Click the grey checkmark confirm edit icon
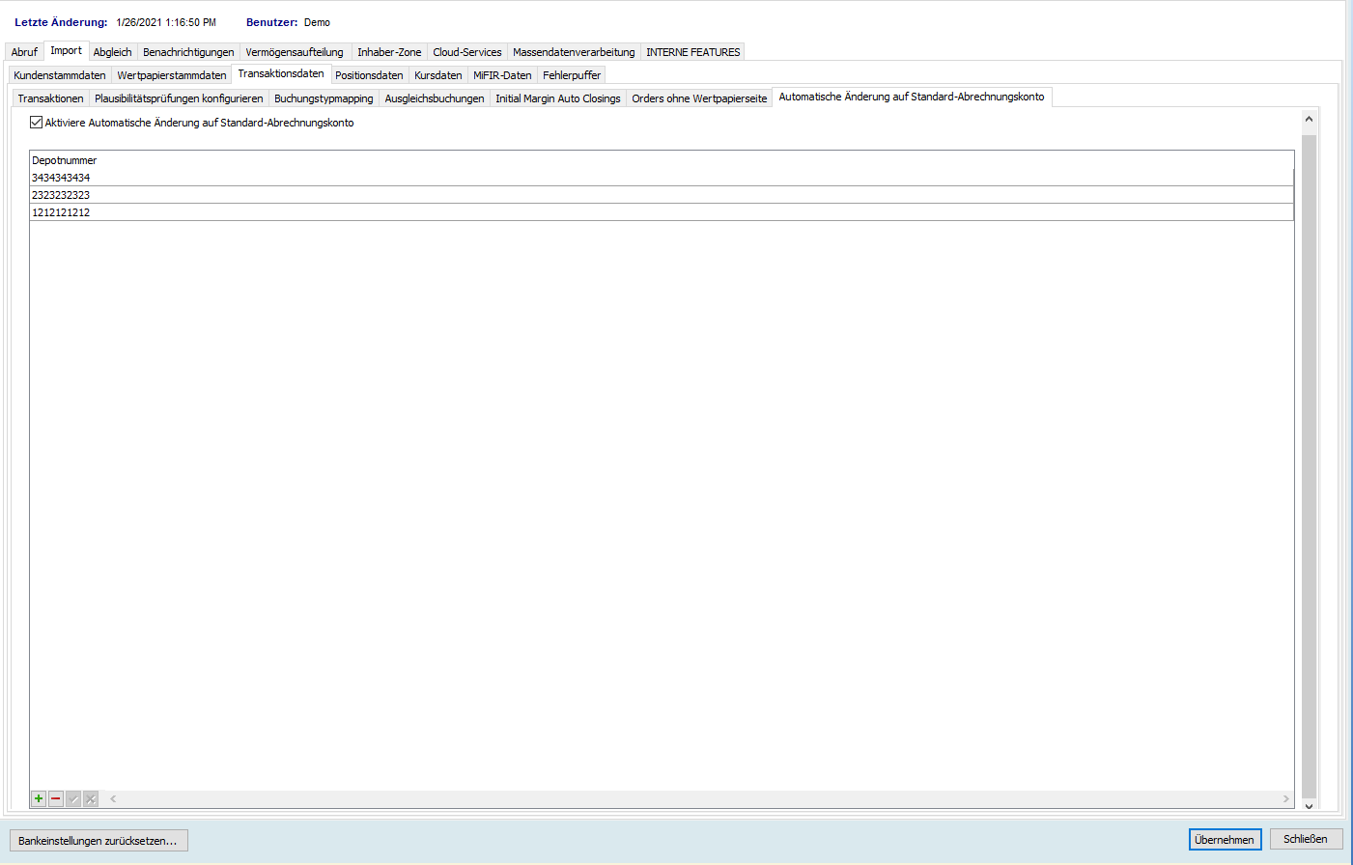The image size is (1353, 865). [x=73, y=798]
